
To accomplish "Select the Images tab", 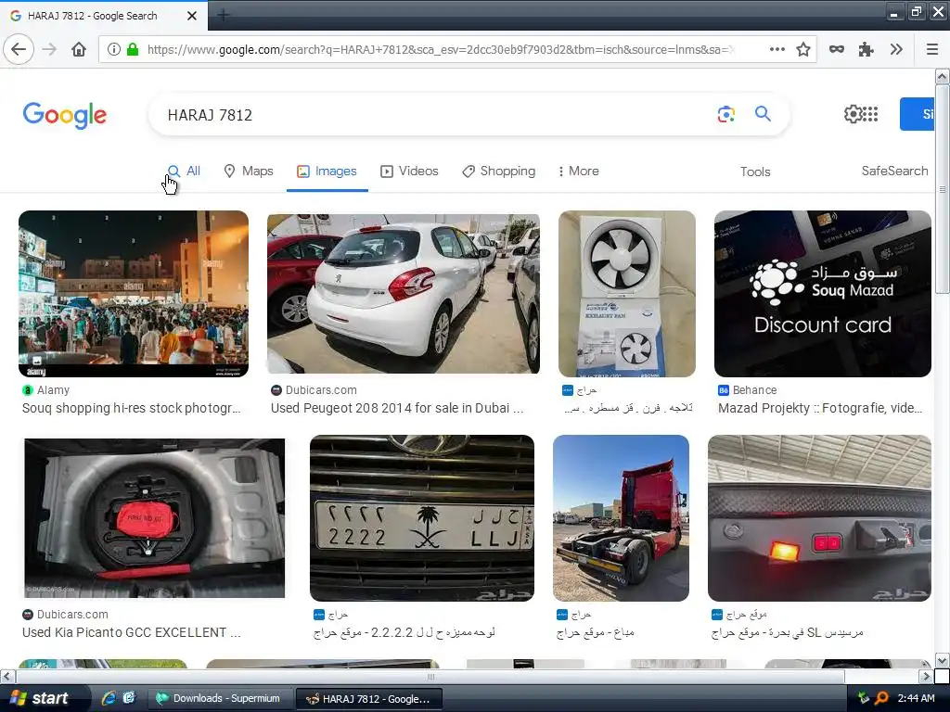I will point(327,172).
